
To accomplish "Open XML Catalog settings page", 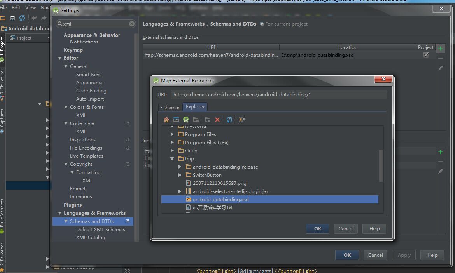I will click(91, 237).
